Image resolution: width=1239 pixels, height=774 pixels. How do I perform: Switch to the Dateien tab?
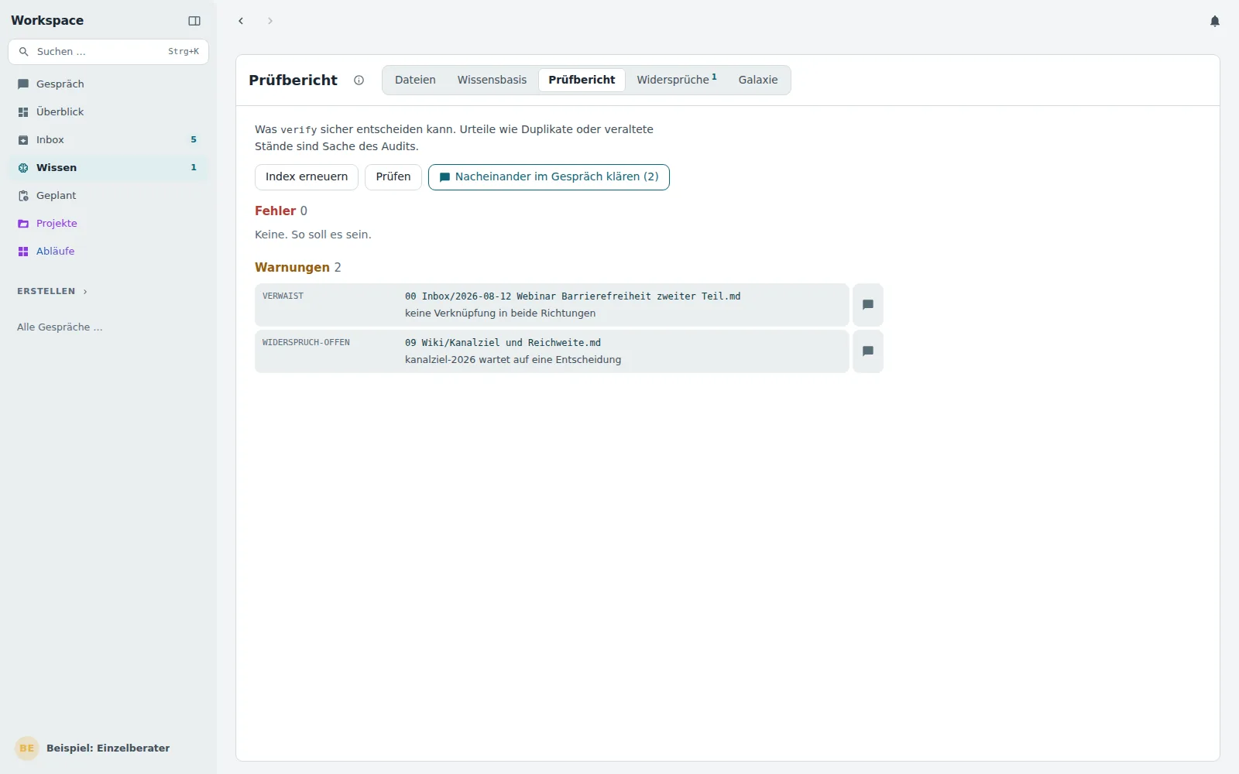pos(415,80)
